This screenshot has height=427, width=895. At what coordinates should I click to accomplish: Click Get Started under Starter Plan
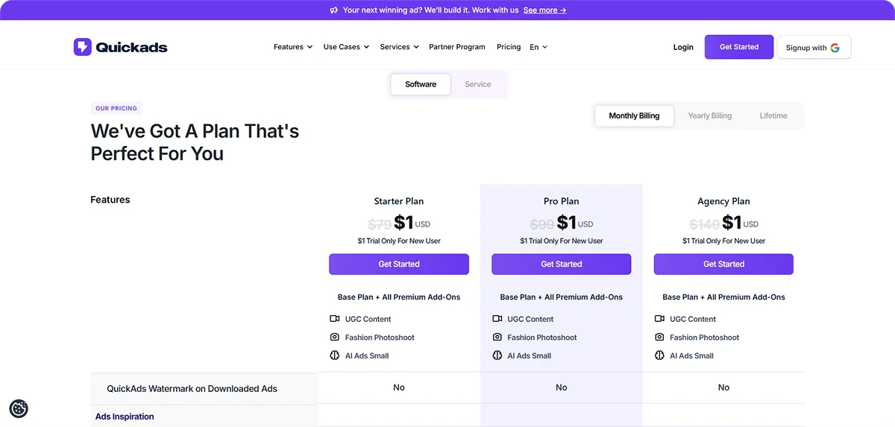(399, 264)
